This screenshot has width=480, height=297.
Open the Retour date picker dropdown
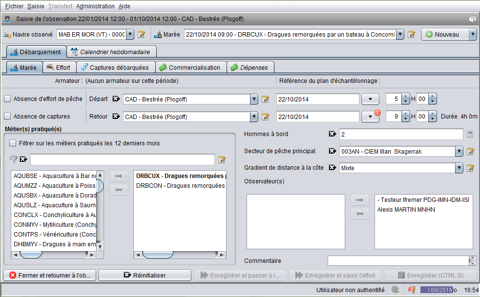(370, 117)
